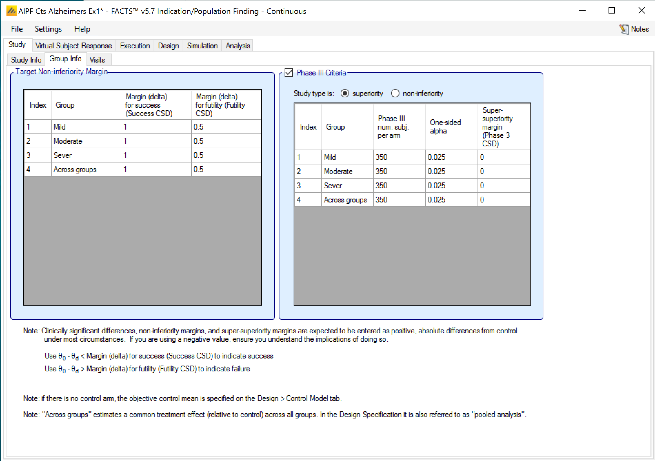Open the Settings menu

coord(48,29)
